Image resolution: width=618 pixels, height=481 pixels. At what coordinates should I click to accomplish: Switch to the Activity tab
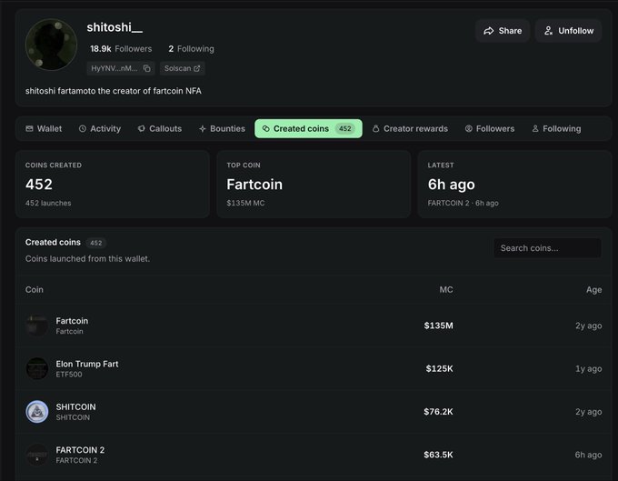tap(100, 128)
